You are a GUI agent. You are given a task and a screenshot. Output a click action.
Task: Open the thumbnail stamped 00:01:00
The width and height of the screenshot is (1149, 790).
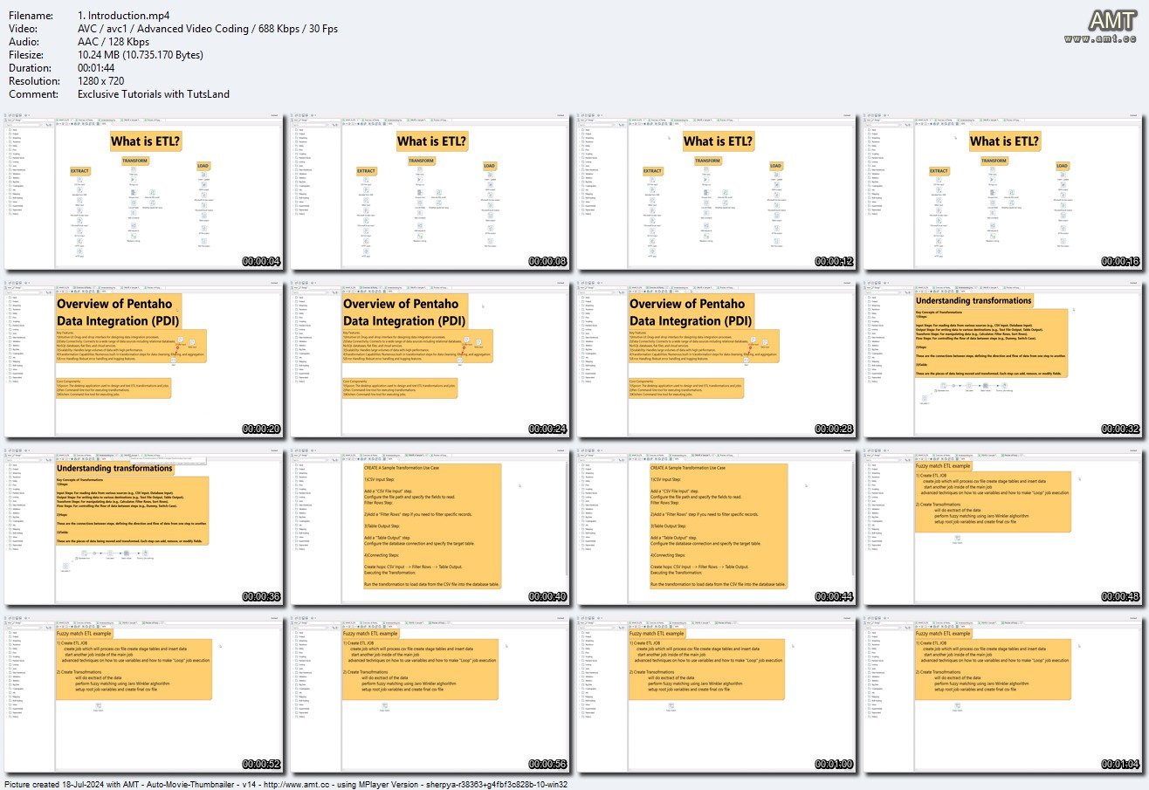pos(715,694)
